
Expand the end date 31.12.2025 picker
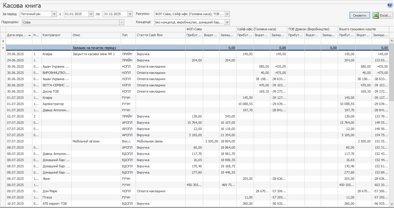130,14
